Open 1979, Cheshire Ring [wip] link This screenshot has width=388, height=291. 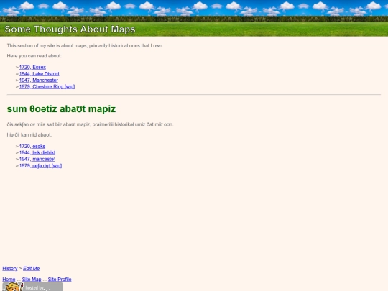[x=47, y=86]
